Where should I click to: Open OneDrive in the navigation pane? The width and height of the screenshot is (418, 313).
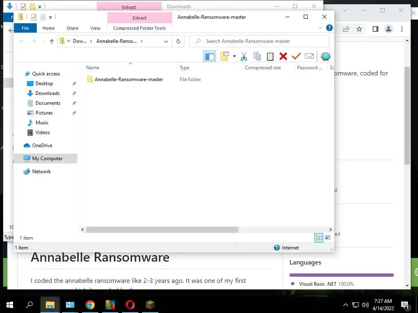[42, 145]
